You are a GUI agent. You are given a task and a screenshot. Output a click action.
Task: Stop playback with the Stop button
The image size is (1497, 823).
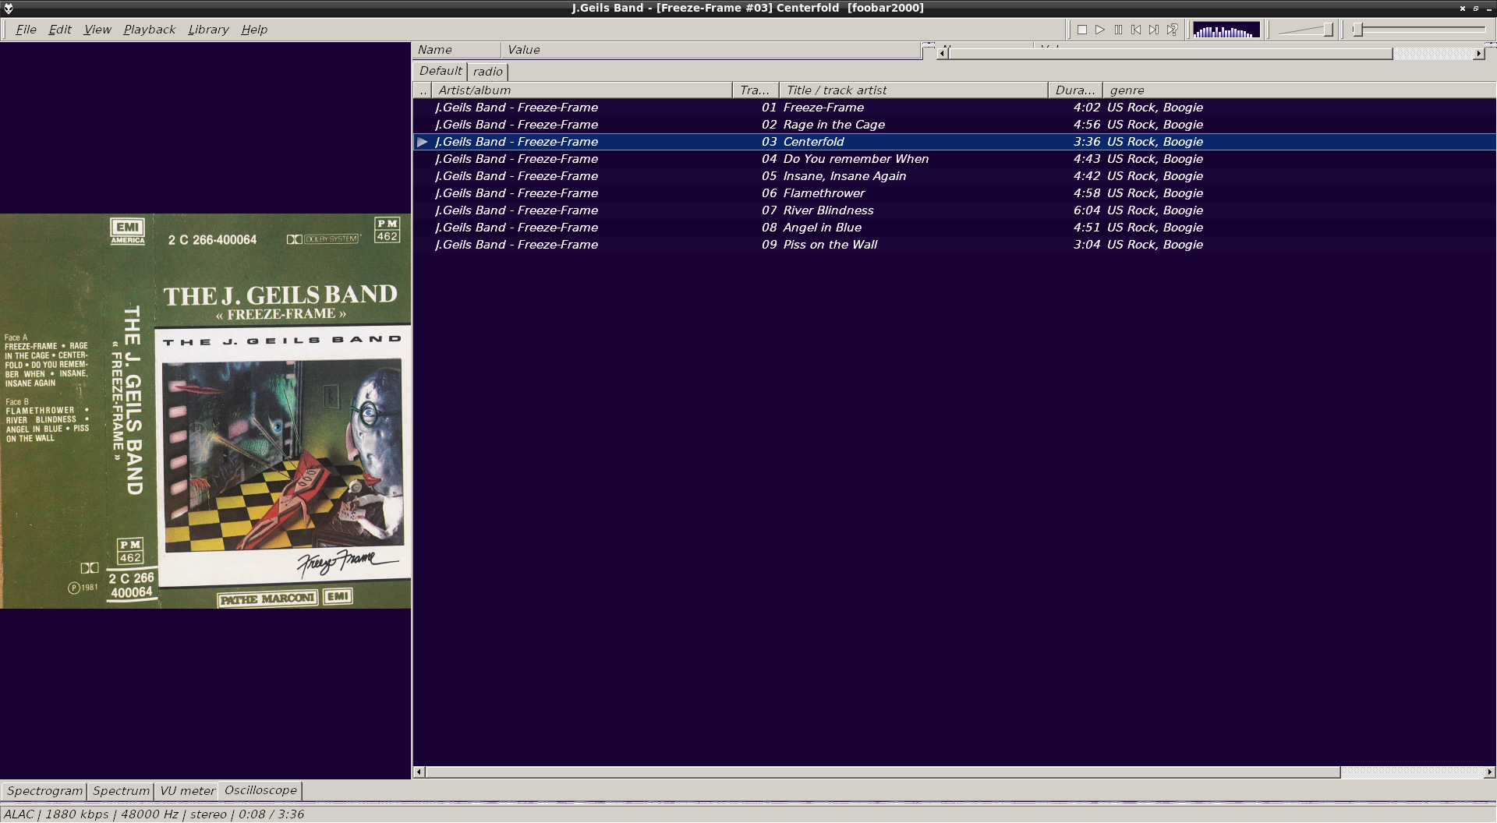(x=1082, y=30)
